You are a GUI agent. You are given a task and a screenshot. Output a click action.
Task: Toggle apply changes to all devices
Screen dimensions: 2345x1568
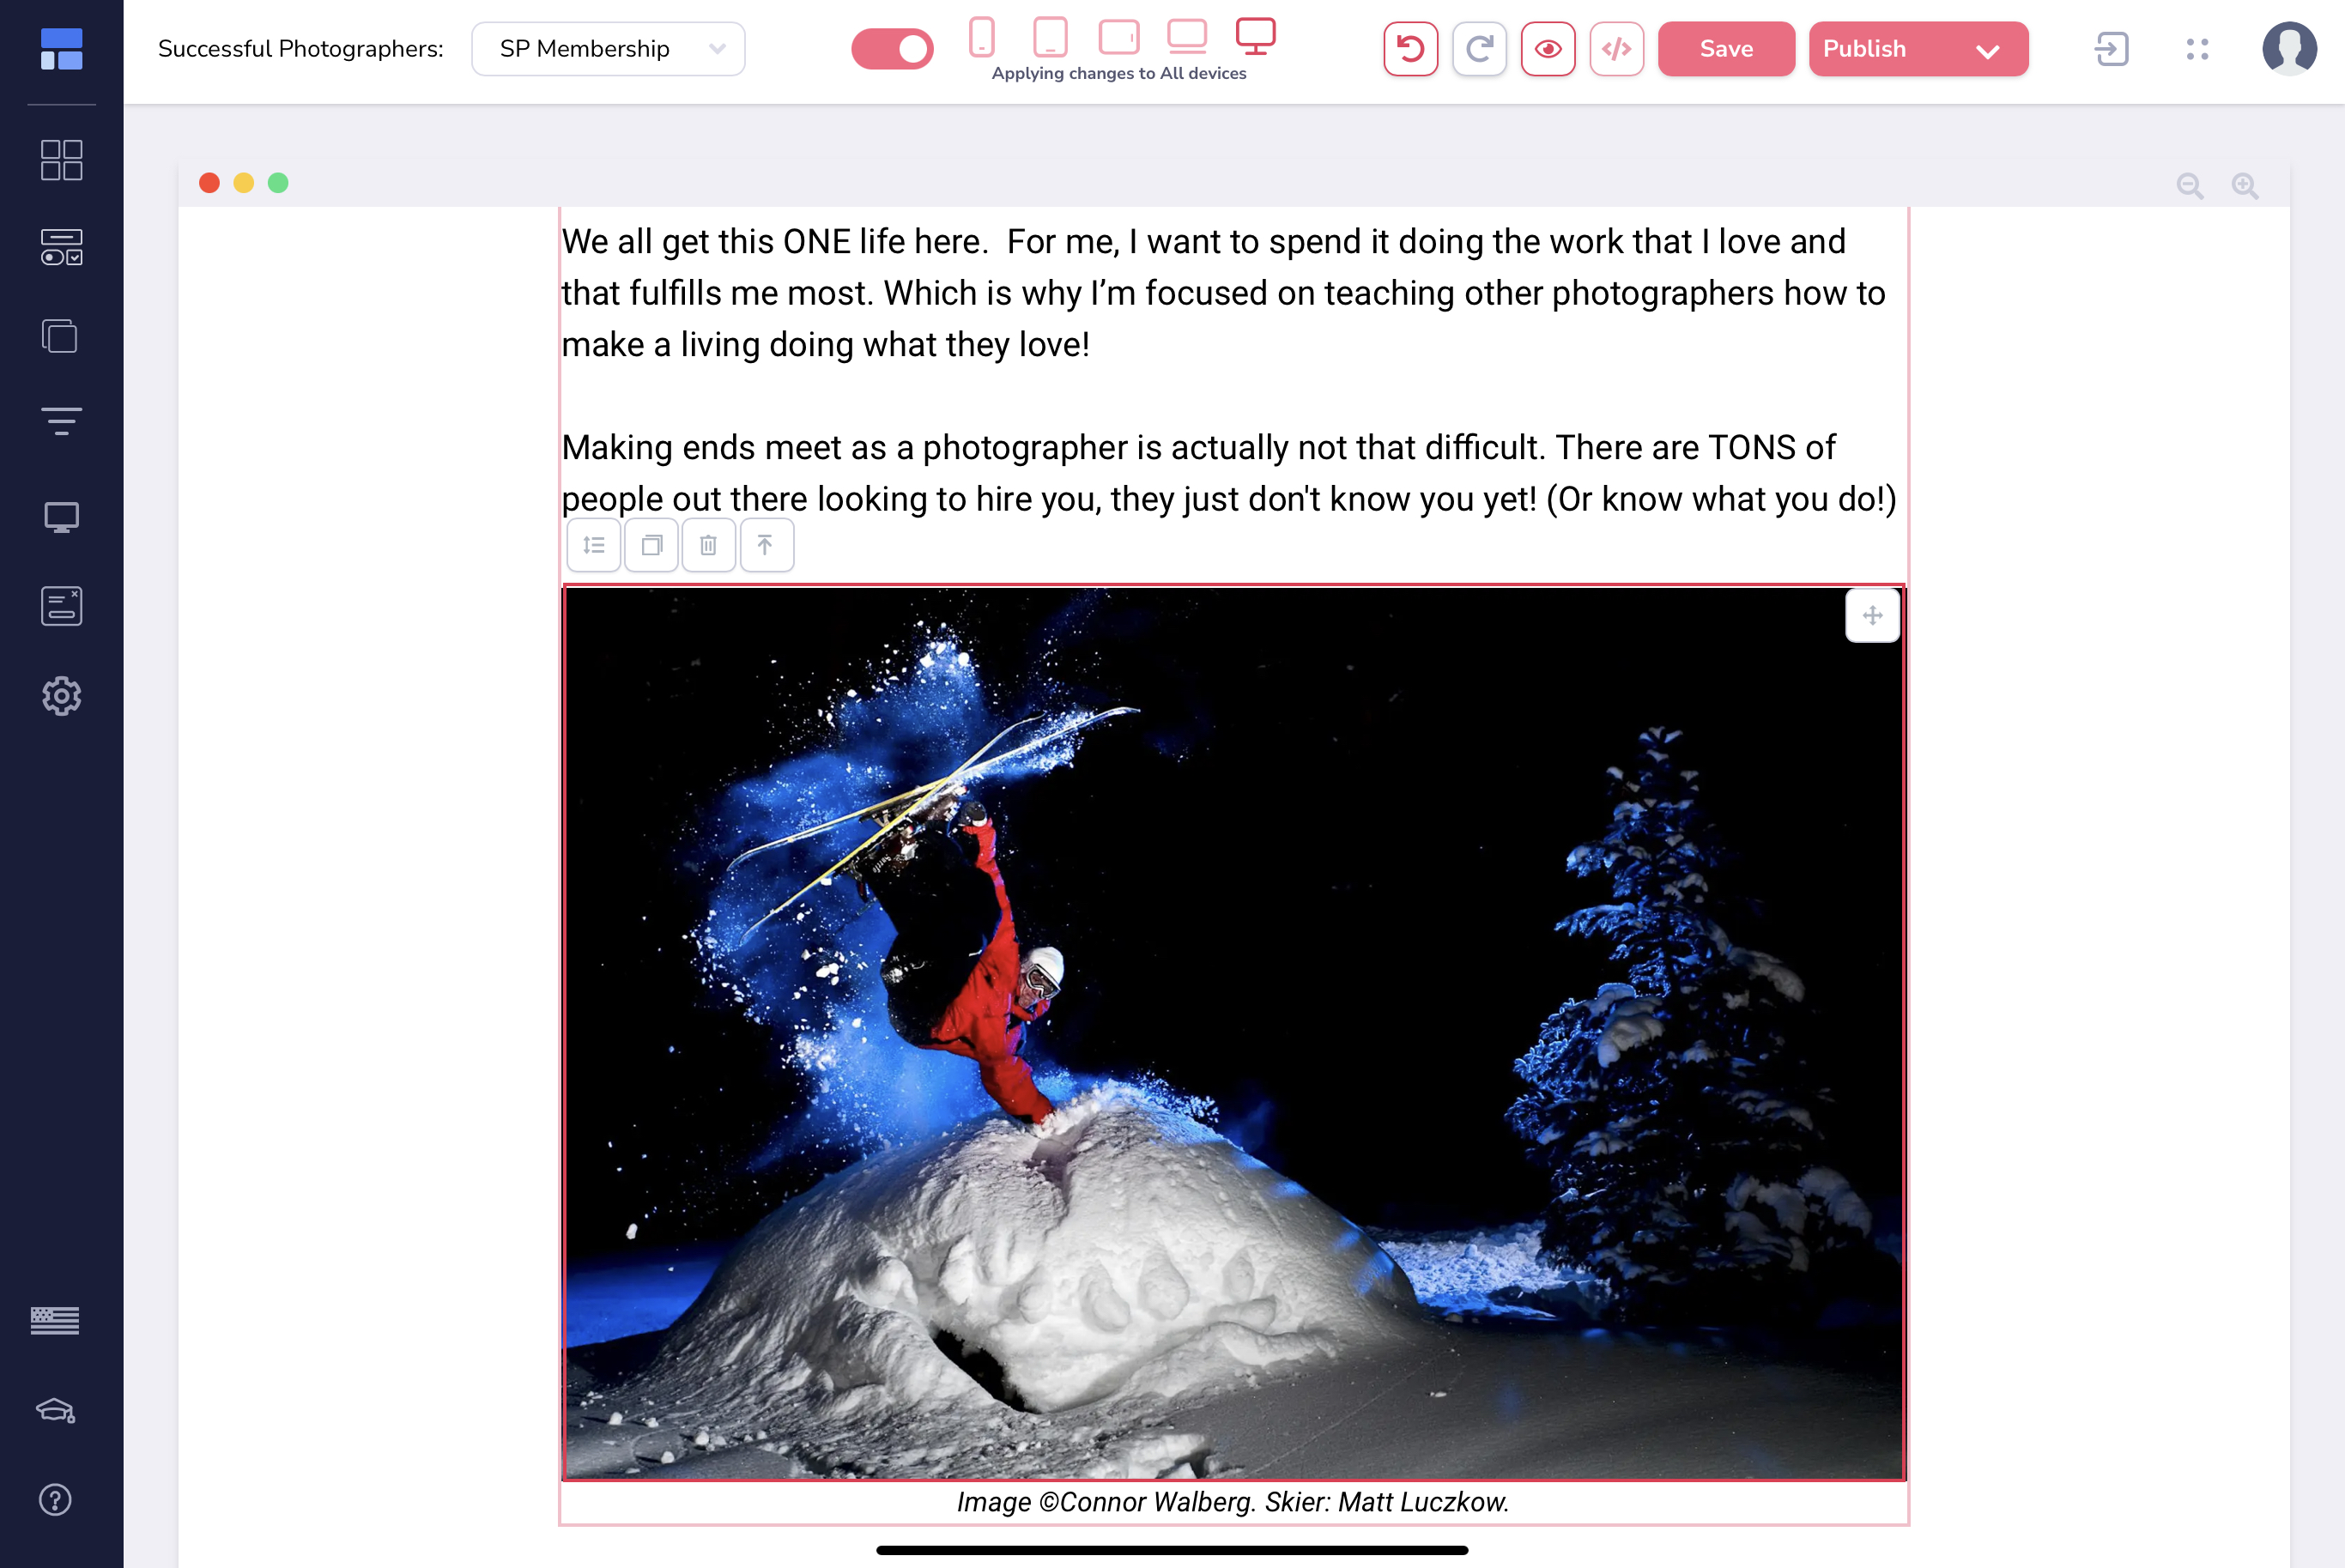click(892, 49)
